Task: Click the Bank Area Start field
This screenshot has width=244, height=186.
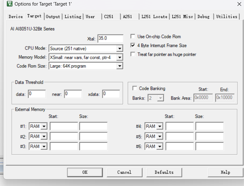Action: click(203, 98)
